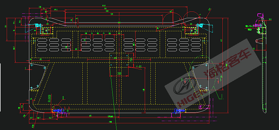Click the blue latch at bottom-left edge
279x130 pixels.
click(58, 111)
